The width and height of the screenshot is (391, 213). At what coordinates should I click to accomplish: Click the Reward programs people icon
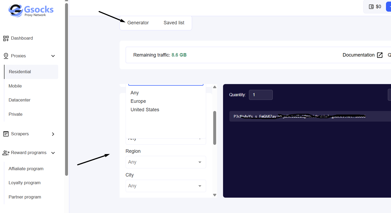6,153
